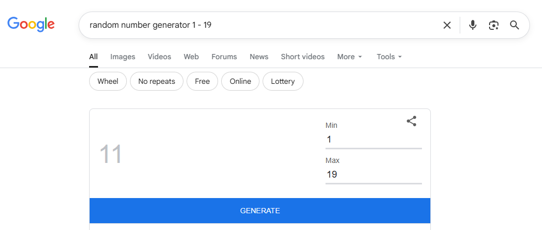Switch to the Images tab
The height and width of the screenshot is (230, 542).
[x=123, y=57]
